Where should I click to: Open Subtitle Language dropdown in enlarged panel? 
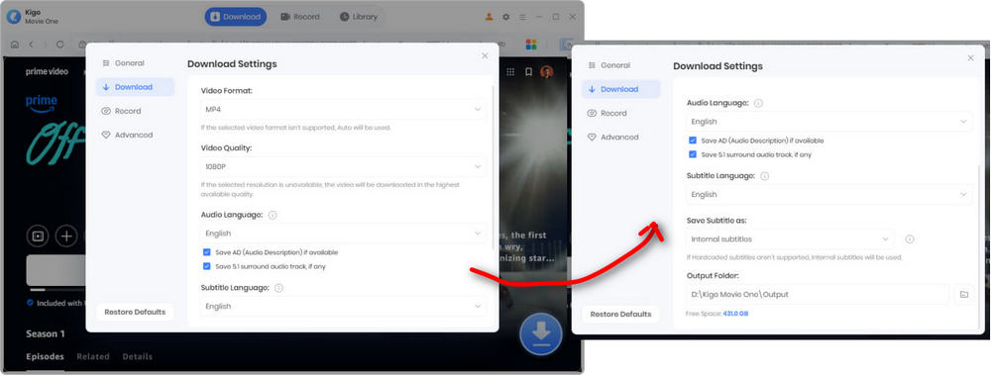pyautogui.click(x=829, y=195)
